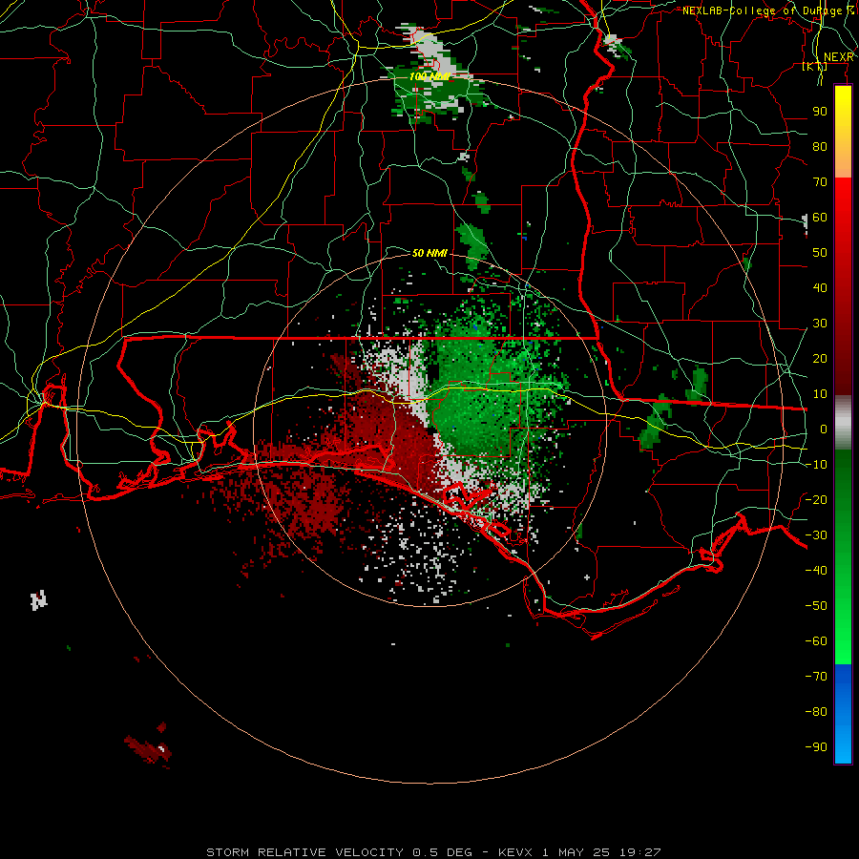Click the 50 value on velocity scale
This screenshot has width=859, height=859.
[x=820, y=253]
